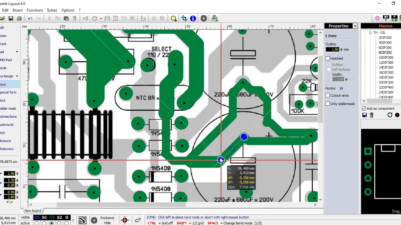Delete the macro with the trash icon

click(372, 115)
